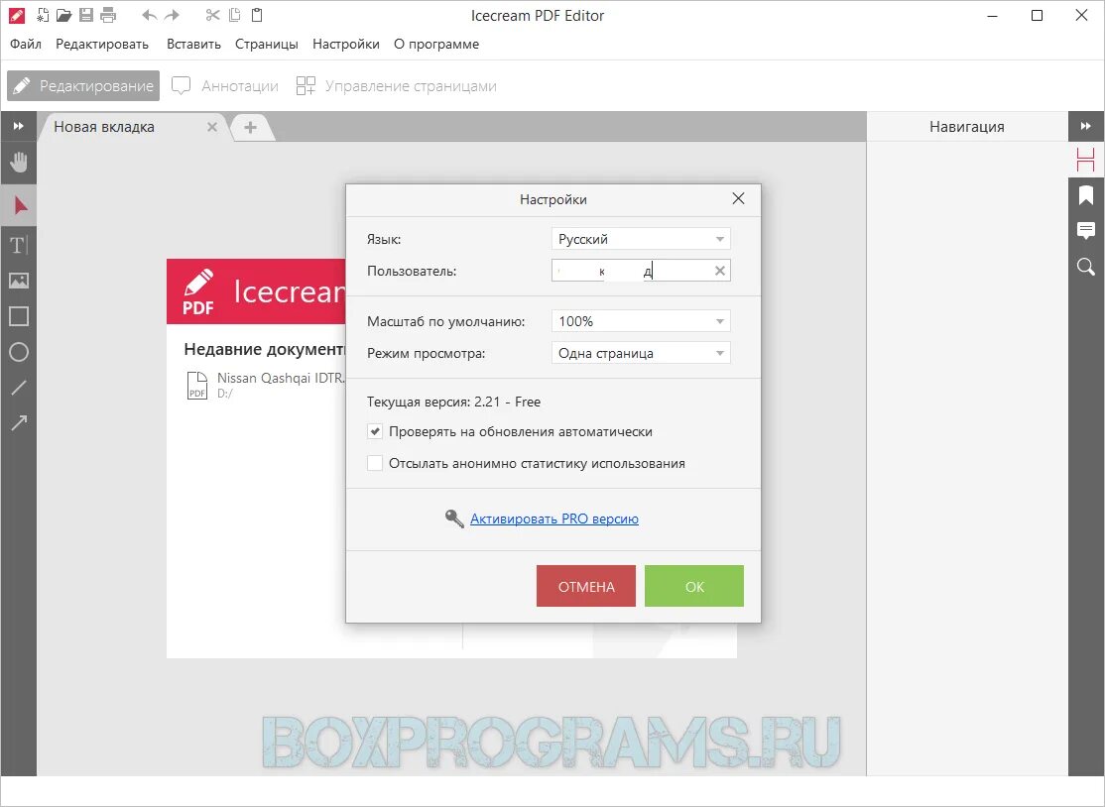Switch to Аннотации mode
The width and height of the screenshot is (1105, 807).
pyautogui.click(x=225, y=86)
